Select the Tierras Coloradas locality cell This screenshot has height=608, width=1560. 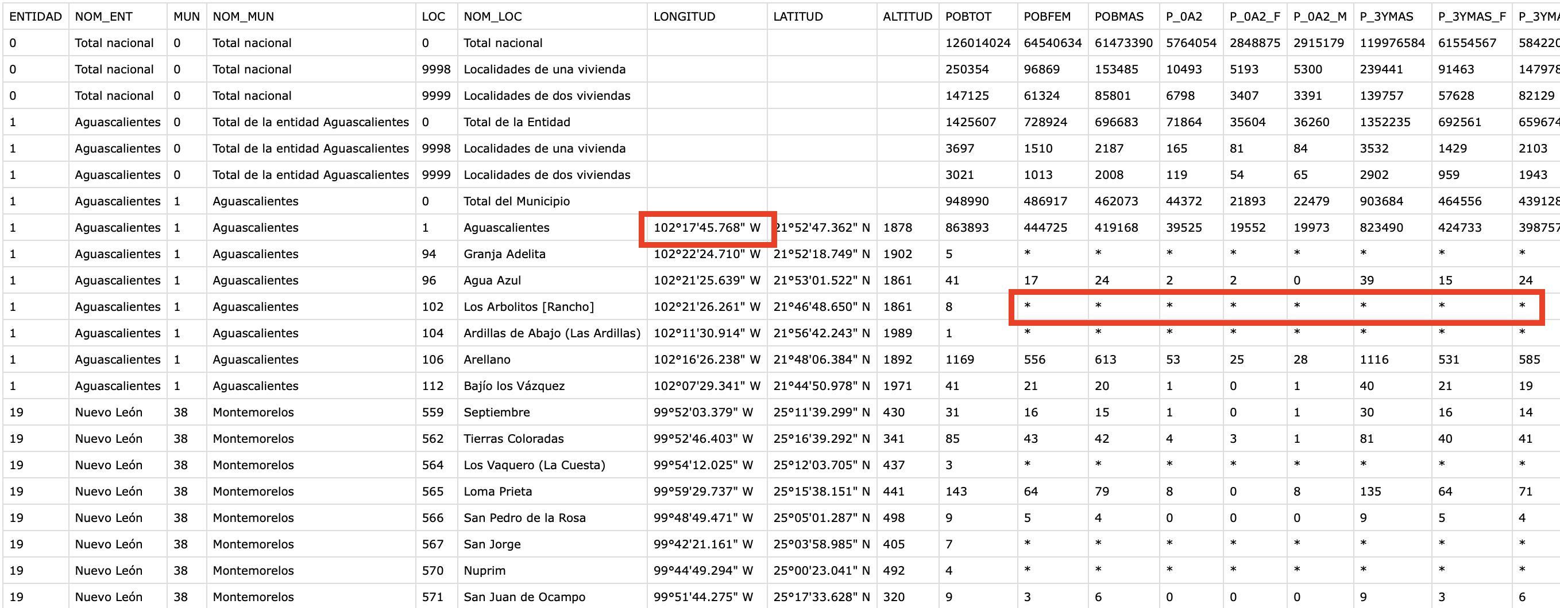coord(513,439)
